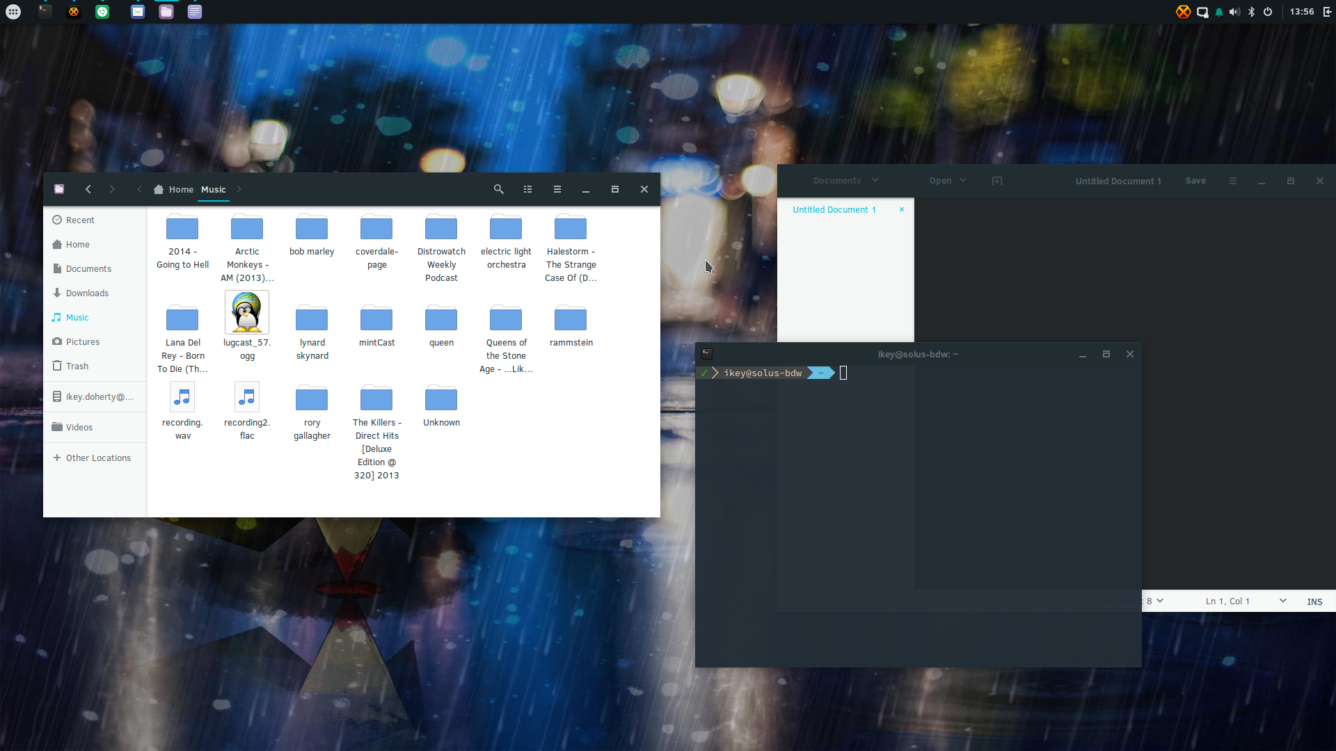Open the tab width dropdown in the editor
The height and width of the screenshot is (751, 1336).
click(x=1155, y=601)
